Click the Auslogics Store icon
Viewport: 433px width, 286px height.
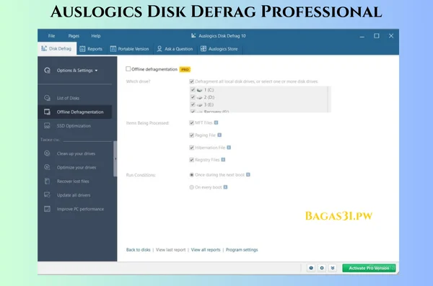204,48
